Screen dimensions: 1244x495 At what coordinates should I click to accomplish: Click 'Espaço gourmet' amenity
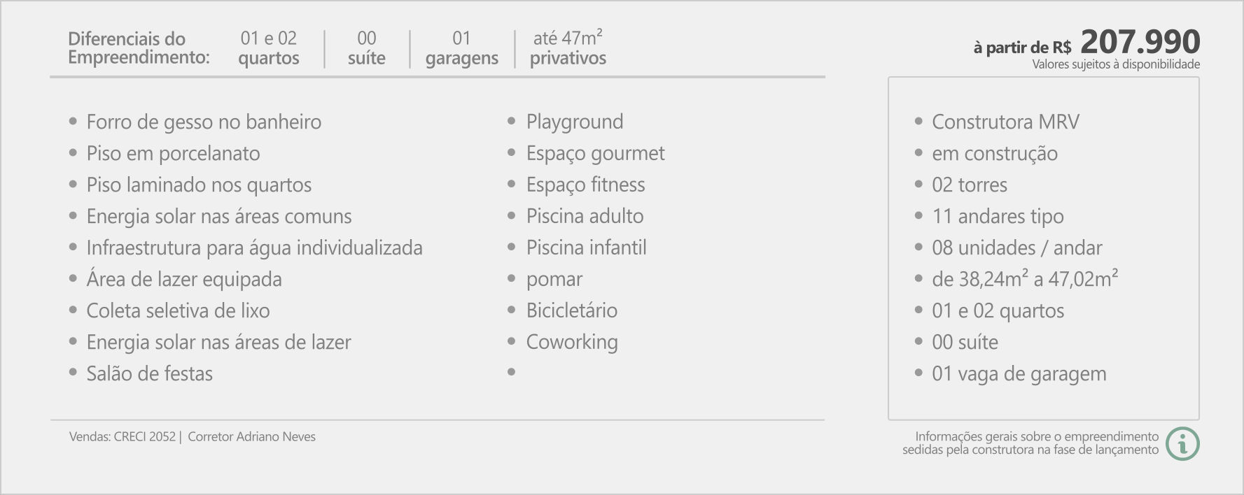[x=596, y=153]
